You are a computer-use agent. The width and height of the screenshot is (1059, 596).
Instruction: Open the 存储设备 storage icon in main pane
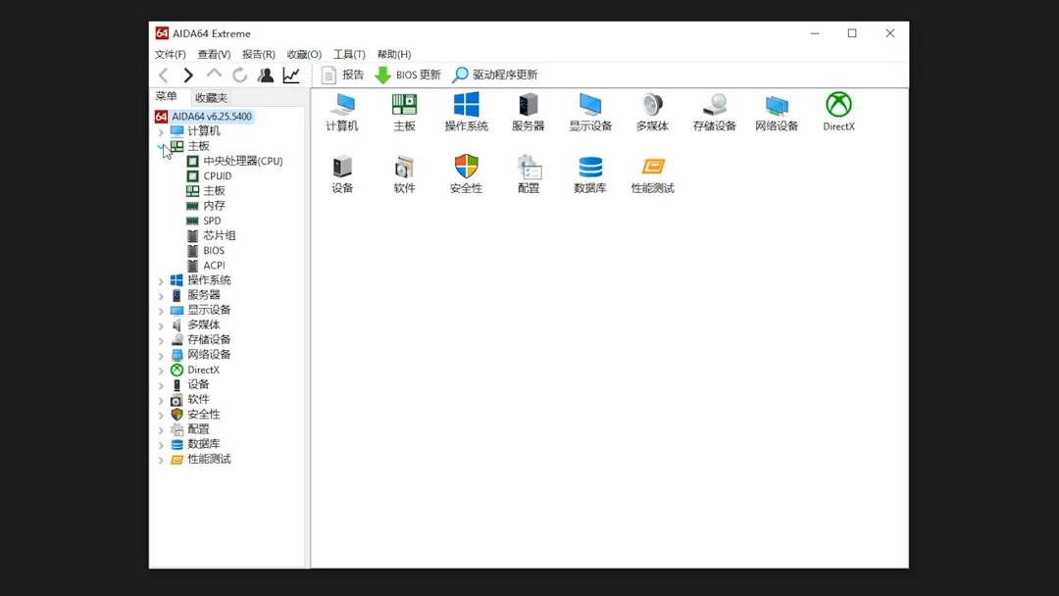pos(715,112)
